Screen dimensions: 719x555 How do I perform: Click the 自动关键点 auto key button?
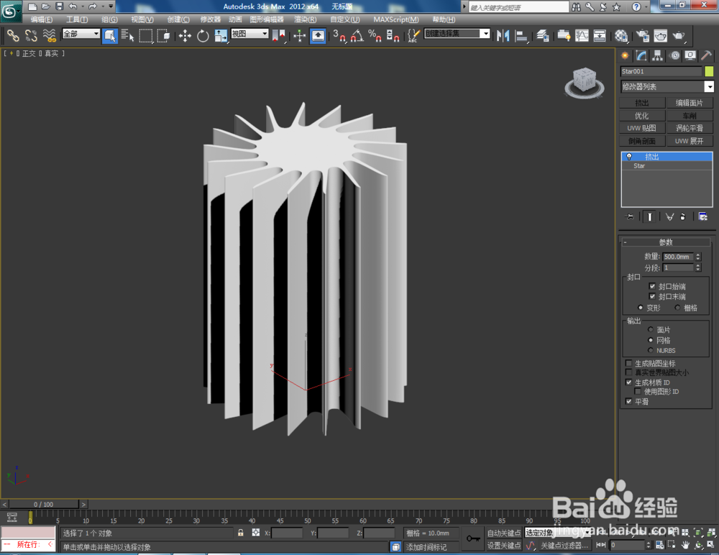504,533
